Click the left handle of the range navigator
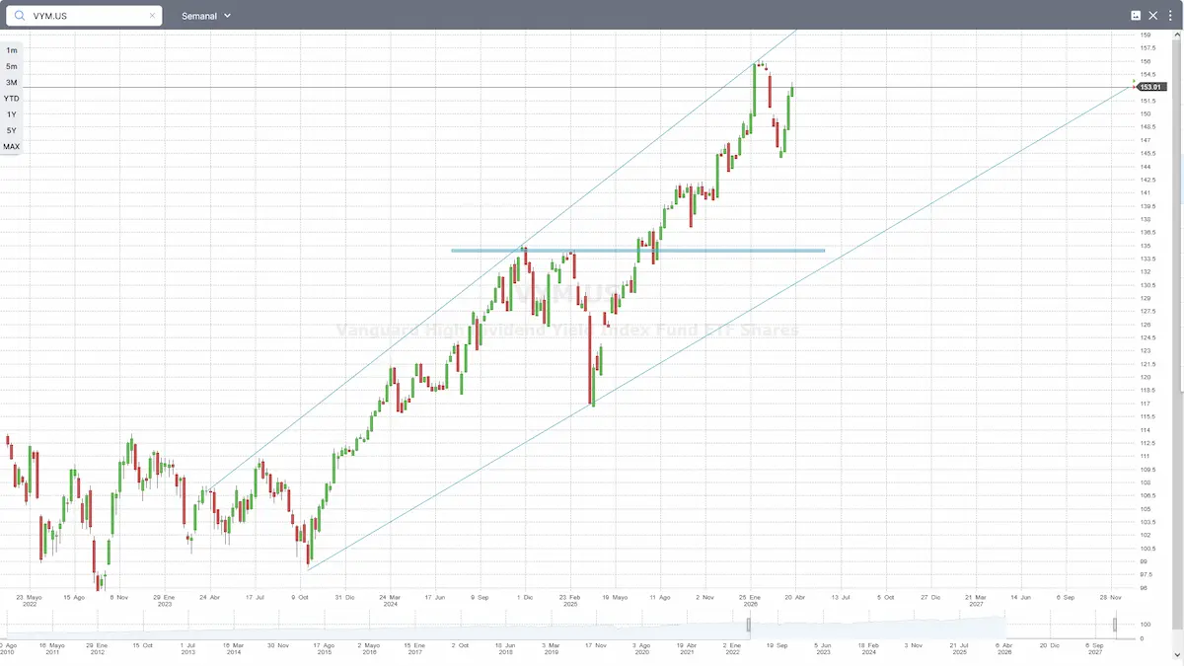 point(749,625)
